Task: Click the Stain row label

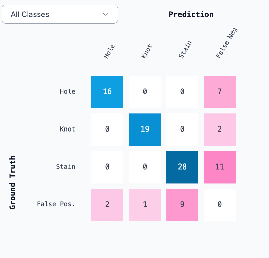Action: 66,167
